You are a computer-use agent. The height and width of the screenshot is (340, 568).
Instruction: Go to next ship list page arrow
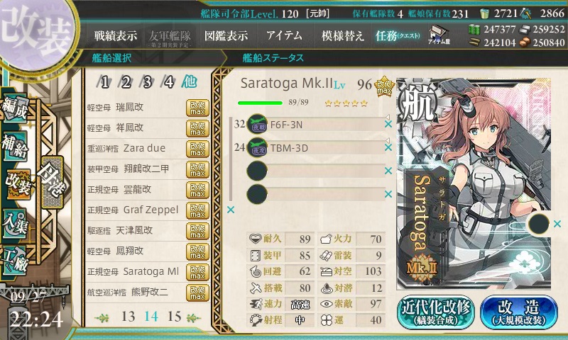[194, 317]
